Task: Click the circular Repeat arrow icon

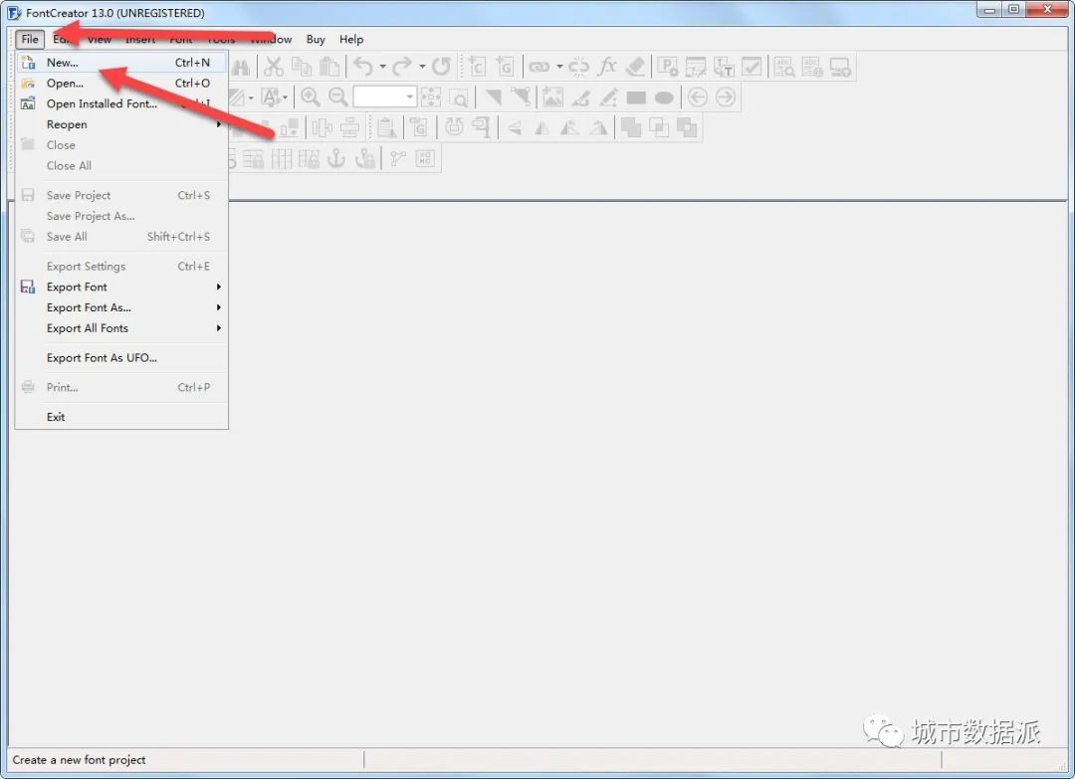Action: coord(441,67)
